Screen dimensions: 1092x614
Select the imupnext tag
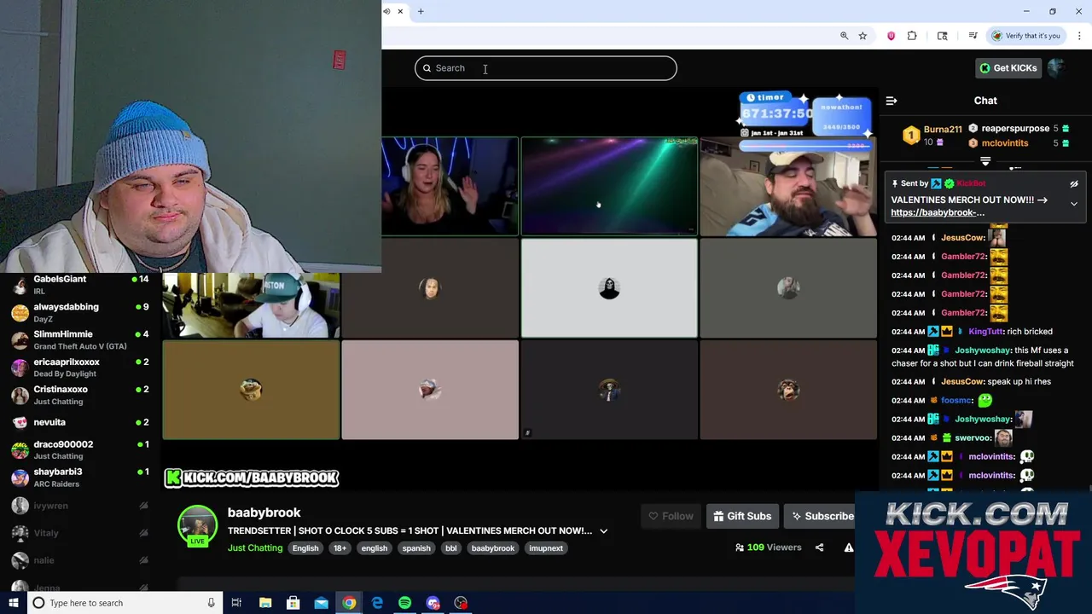546,548
